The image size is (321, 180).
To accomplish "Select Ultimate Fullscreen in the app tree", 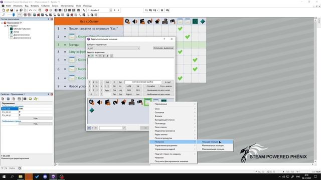I will [22, 29].
